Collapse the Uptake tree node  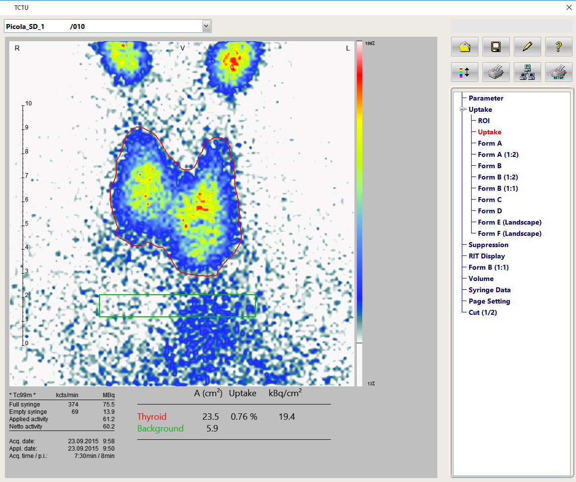pyautogui.click(x=462, y=110)
